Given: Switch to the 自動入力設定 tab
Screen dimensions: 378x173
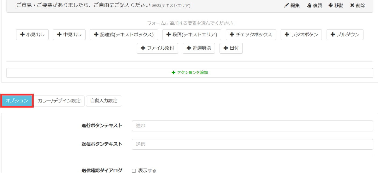Looking at the screenshot, I should click(x=104, y=101).
